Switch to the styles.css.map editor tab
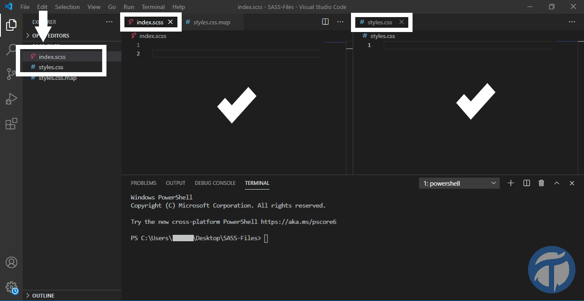Screen dimensions: 584x301 (212, 22)
